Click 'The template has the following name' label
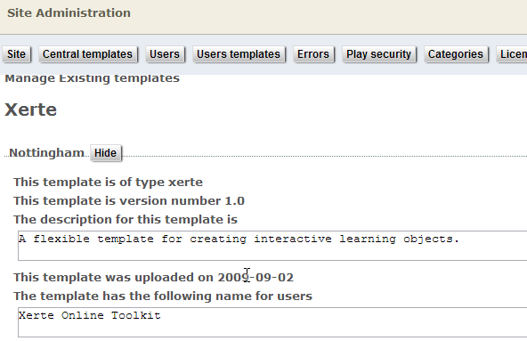This screenshot has width=527, height=341. coord(163,296)
